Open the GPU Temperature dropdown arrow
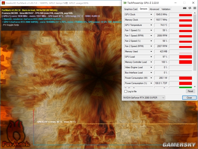The image size is (198, 149). 151,25
